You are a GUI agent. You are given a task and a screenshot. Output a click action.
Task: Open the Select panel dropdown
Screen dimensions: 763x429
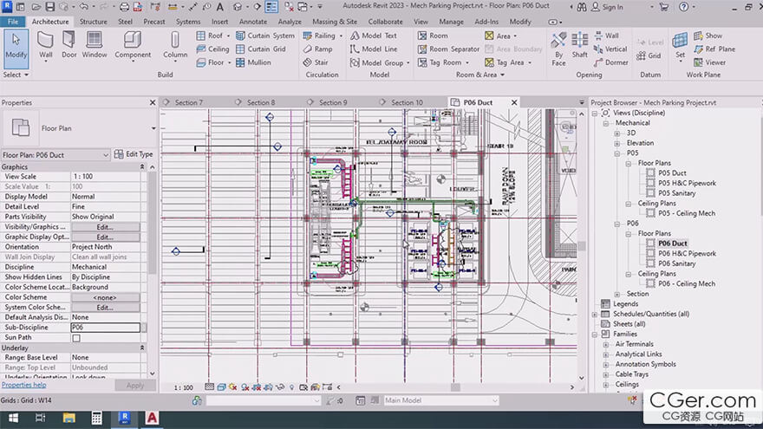coord(16,75)
